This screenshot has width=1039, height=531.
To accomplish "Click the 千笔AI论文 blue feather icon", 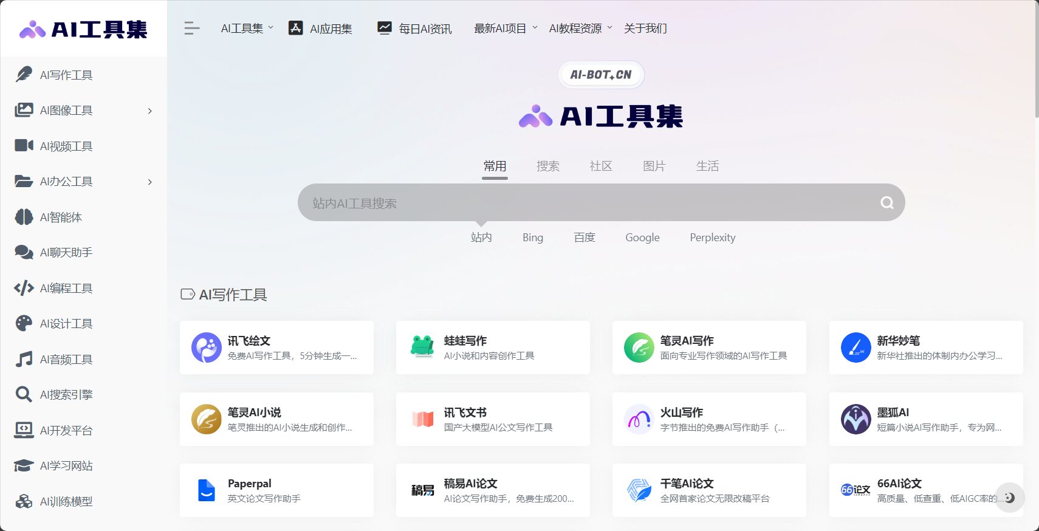I will [x=639, y=490].
